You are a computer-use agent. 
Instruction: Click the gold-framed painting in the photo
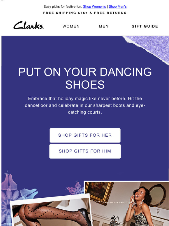[99, 192]
